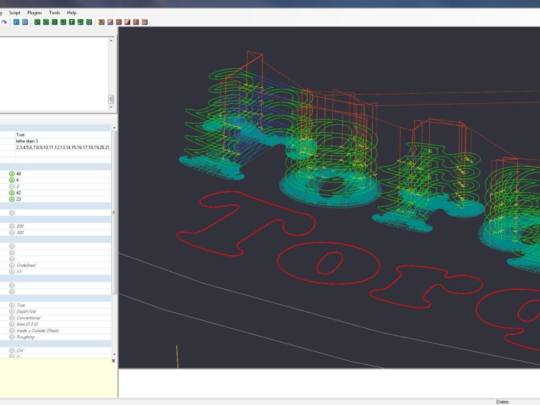The image size is (540, 405).
Task: Select the Point List drawing tool
Action: pos(55,22)
